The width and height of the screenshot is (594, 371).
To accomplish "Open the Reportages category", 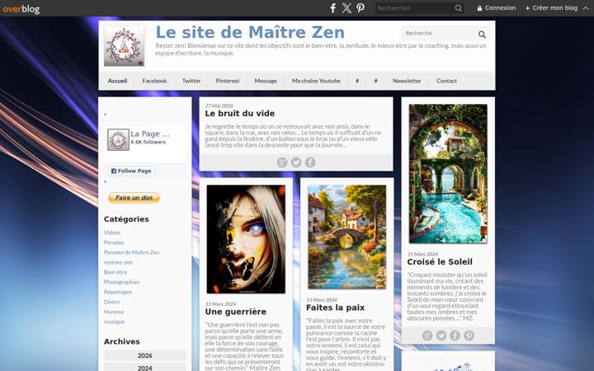I will (x=118, y=292).
